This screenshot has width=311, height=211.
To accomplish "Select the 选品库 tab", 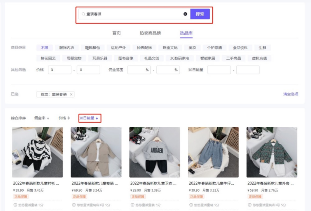I will (186, 33).
